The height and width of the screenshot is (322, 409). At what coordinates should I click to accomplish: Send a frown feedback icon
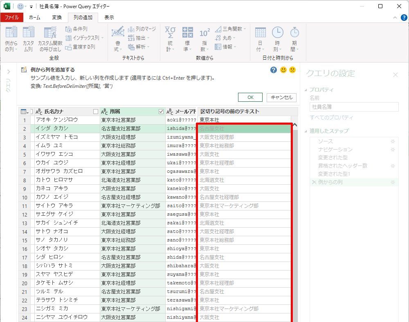pos(292,70)
